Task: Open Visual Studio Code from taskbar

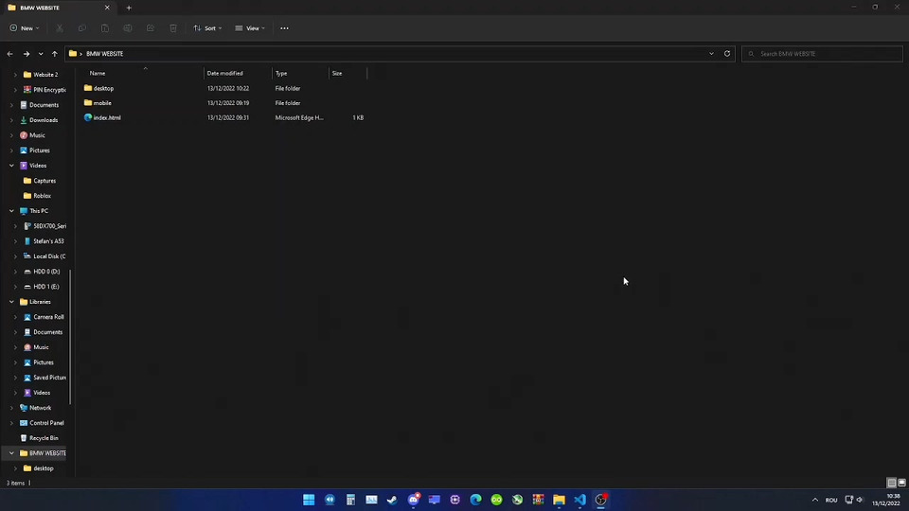Action: 579,500
